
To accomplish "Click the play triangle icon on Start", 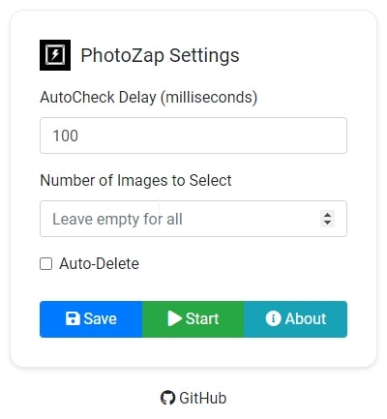I will tap(175, 318).
